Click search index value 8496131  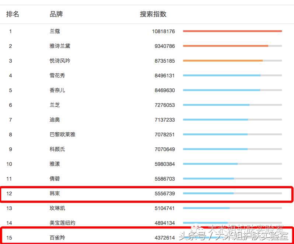tap(165, 76)
